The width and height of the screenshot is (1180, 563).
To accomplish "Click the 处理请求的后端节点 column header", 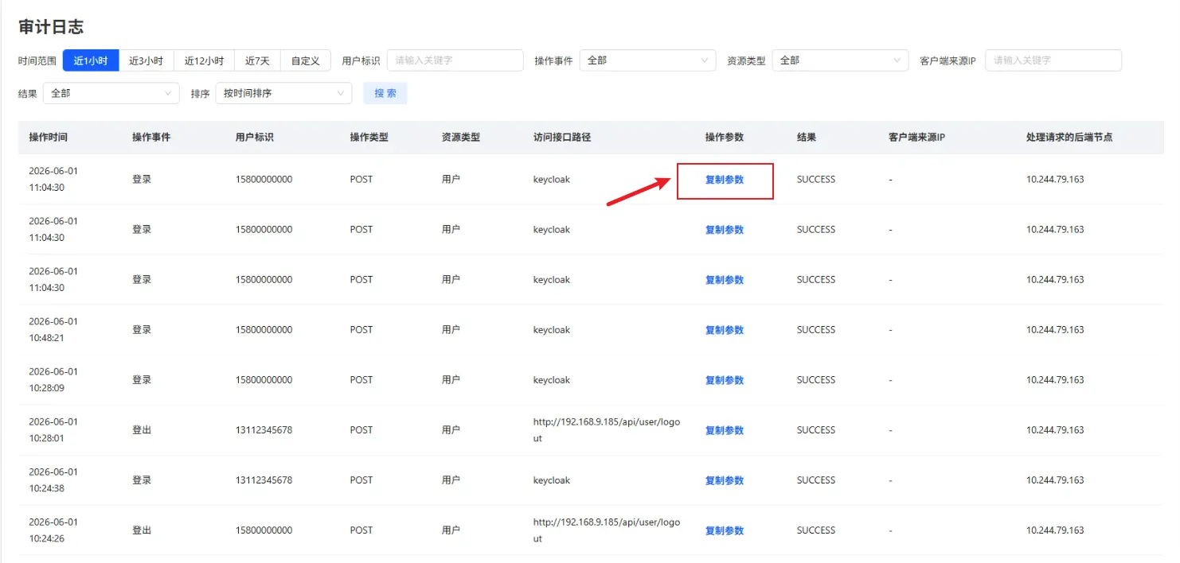I will click(x=1069, y=138).
